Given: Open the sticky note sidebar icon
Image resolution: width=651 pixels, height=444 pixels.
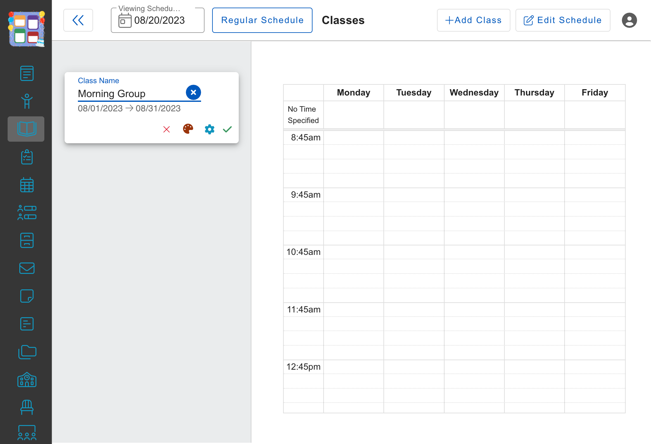Looking at the screenshot, I should 27,296.
